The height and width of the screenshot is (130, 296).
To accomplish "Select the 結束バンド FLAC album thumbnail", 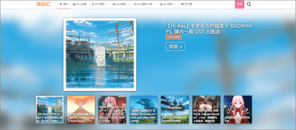I will click(x=112, y=109).
